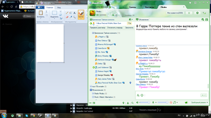Click the green download-arrow button in RaidCall header

(x=197, y=13)
